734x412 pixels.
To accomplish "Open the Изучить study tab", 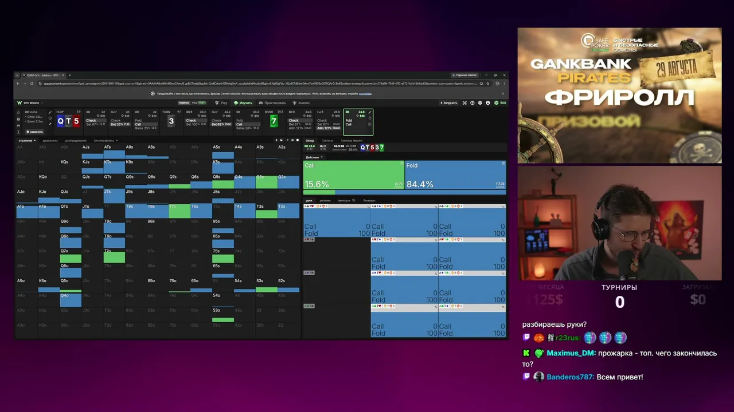I will click(x=243, y=103).
